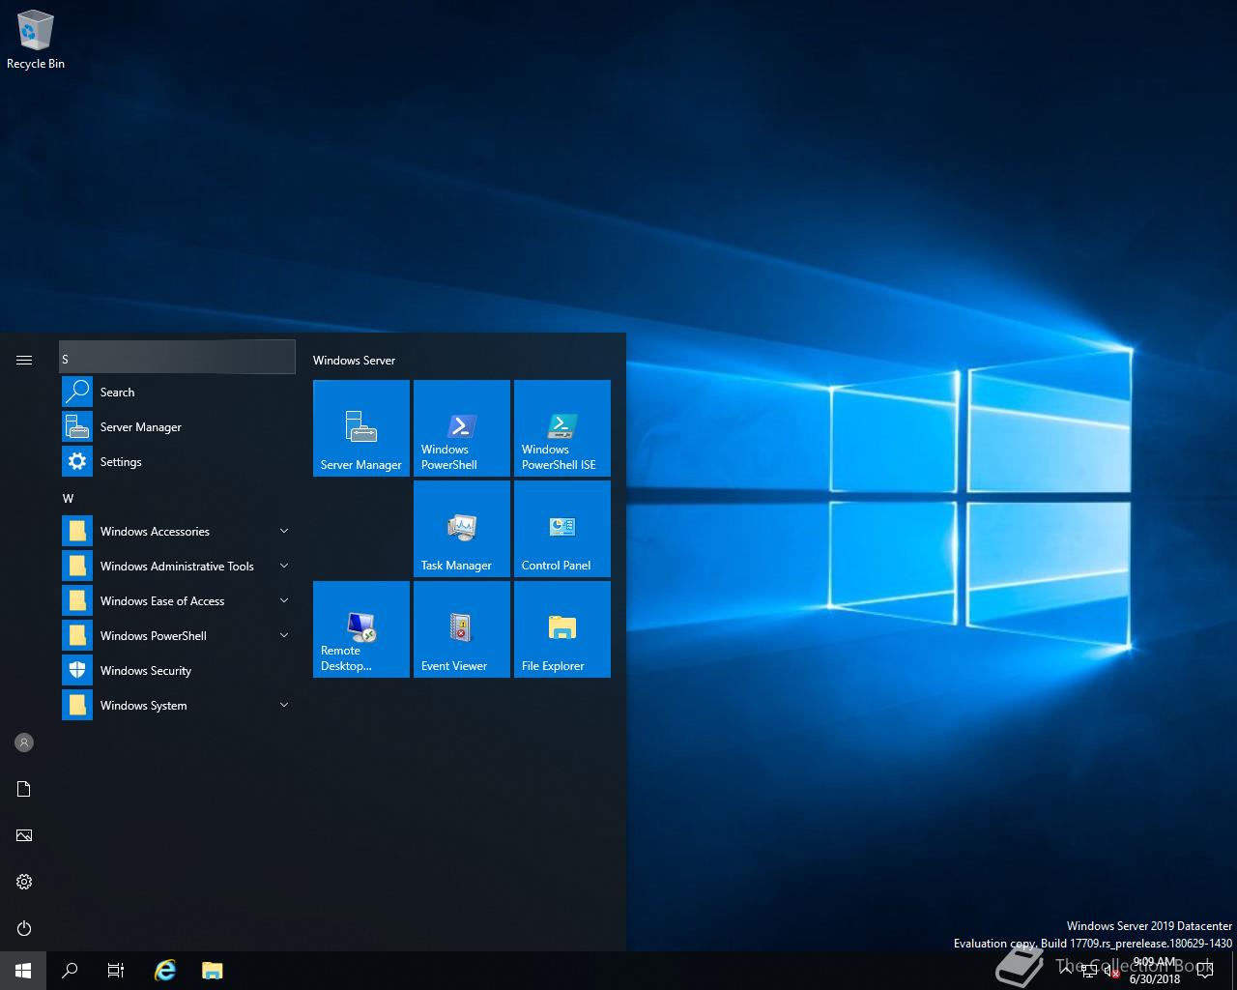Open Settings gear in the Start sidebar
Screen dimensions: 1237x990
coord(24,882)
